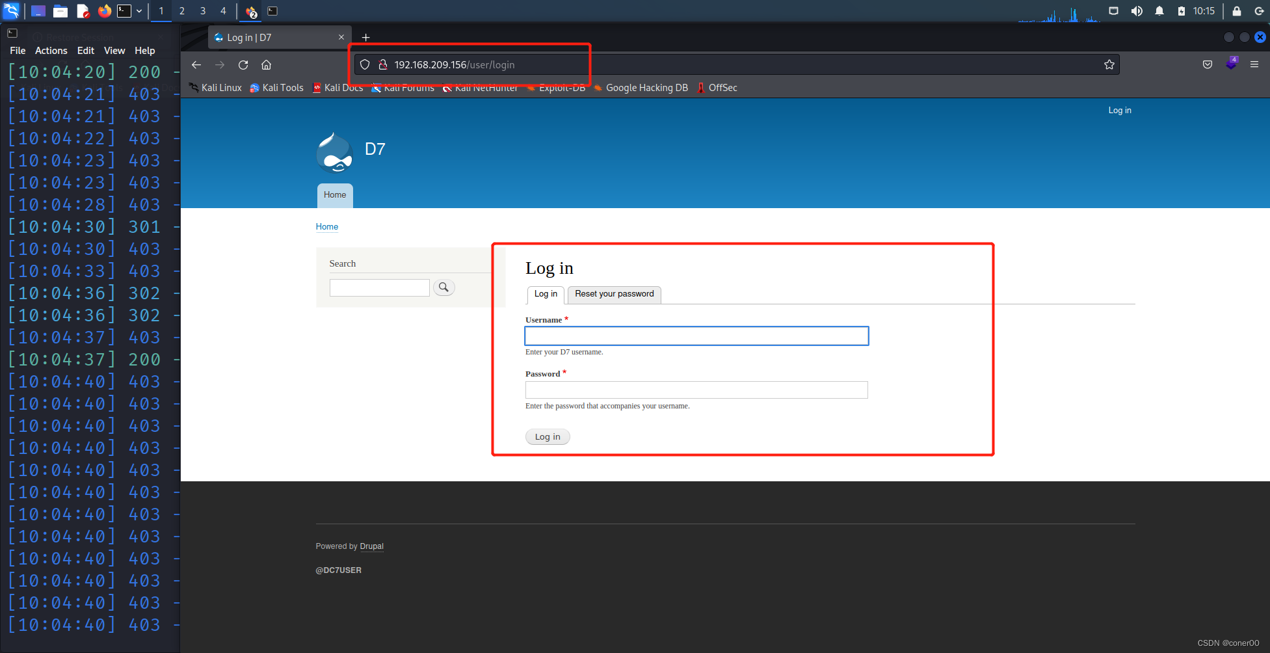
Task: Select the 'Log in' form tab
Action: tap(546, 295)
